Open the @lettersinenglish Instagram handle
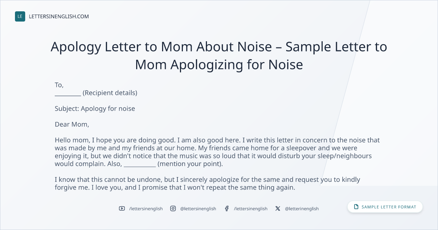This screenshot has width=438, height=230. click(x=198, y=208)
